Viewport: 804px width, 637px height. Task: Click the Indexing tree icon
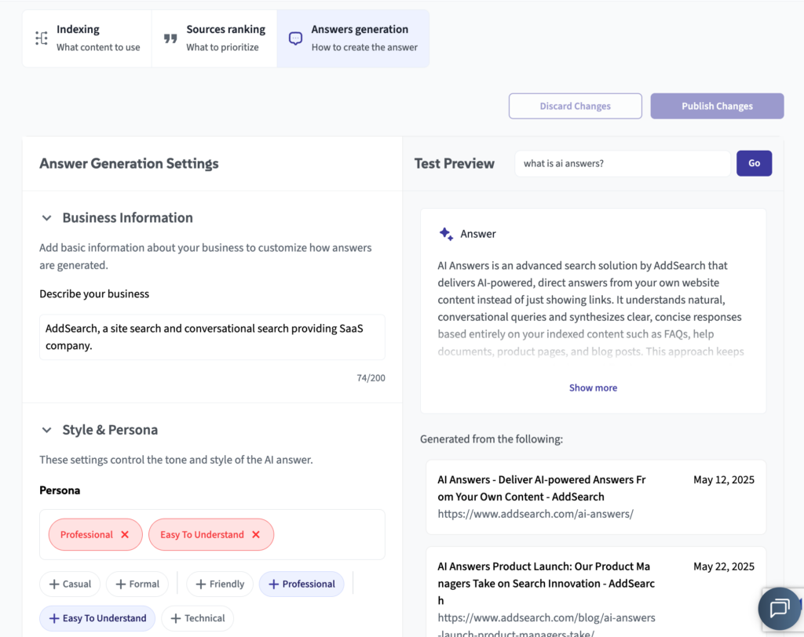click(x=42, y=38)
